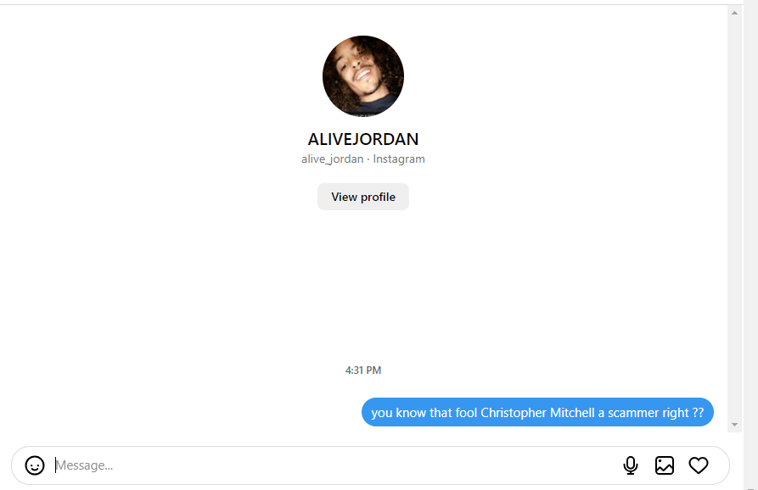The height and width of the screenshot is (490, 758).
Task: Click the 4:31 PM timestamp label
Action: point(363,370)
